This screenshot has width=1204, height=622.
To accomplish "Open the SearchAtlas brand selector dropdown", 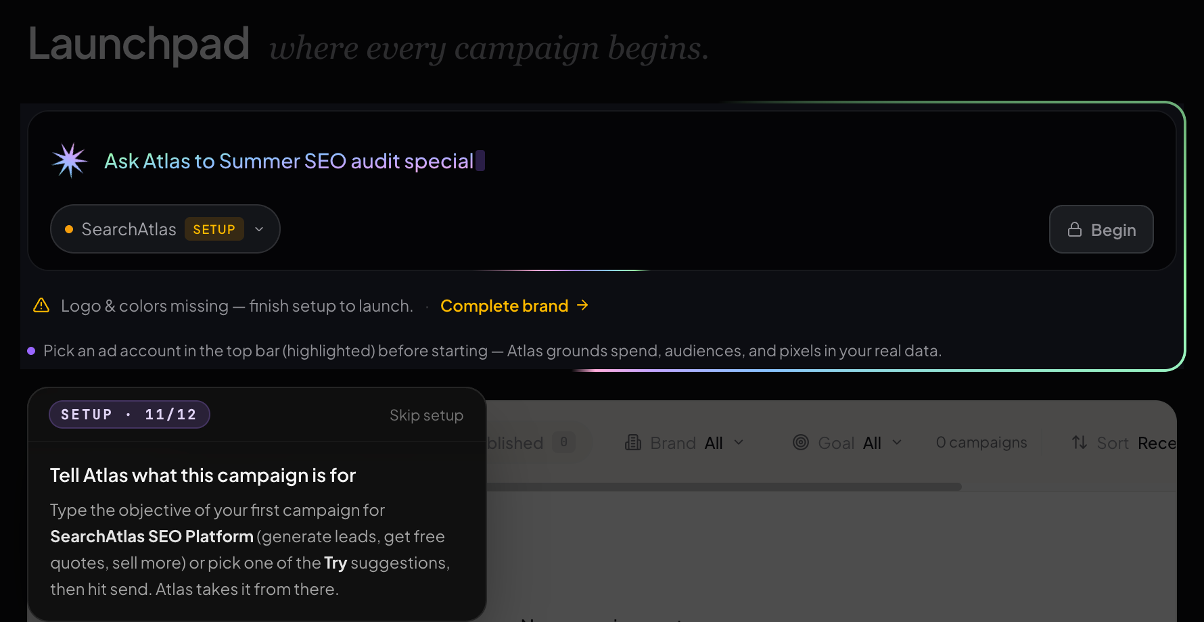I will click(x=165, y=229).
